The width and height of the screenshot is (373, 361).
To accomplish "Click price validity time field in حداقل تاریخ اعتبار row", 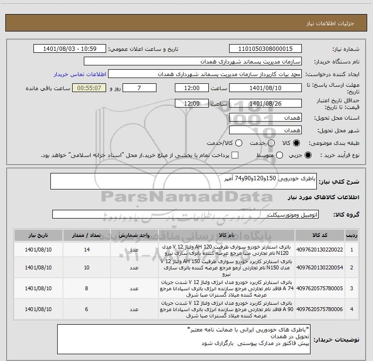I will (x=192, y=103).
